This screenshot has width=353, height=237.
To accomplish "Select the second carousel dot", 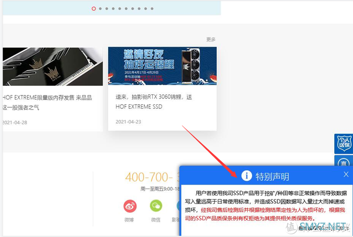I will pos(100,9).
